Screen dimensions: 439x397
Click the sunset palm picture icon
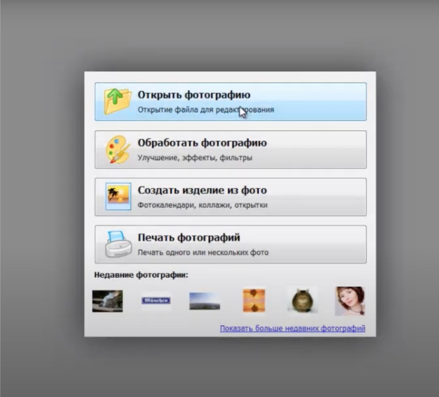click(118, 196)
